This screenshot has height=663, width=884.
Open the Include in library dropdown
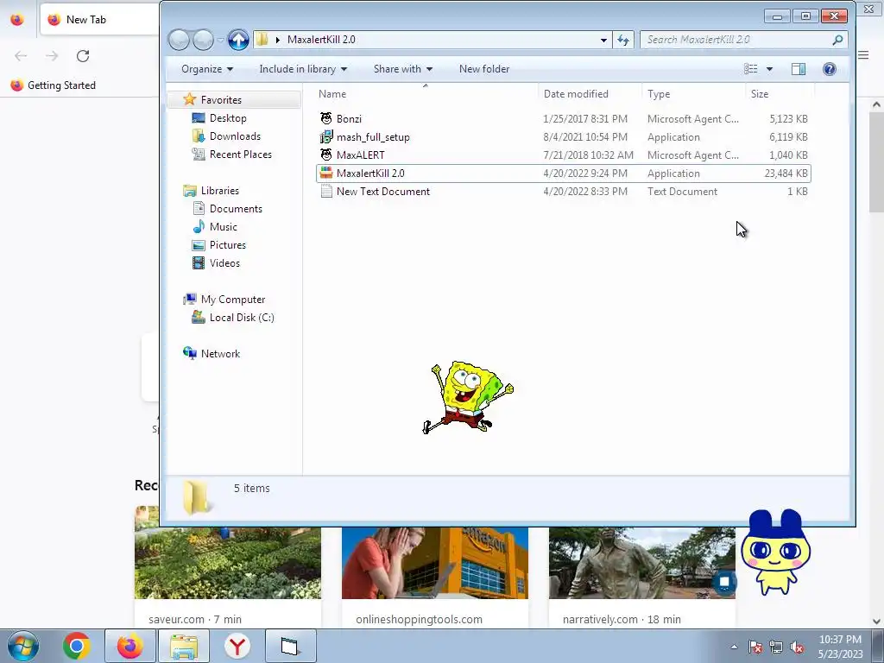(303, 69)
